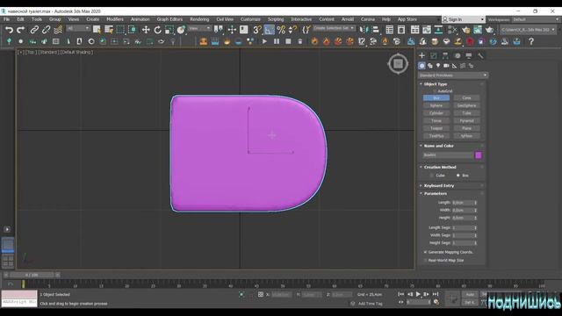Click the Sphere object type button
The image size is (562, 316).
pos(436,105)
